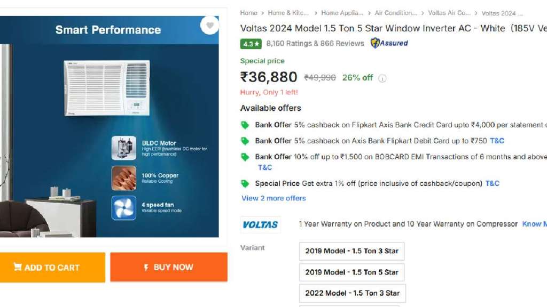Click the Voltas brand logo
The width and height of the screenshot is (547, 307).
260,224
